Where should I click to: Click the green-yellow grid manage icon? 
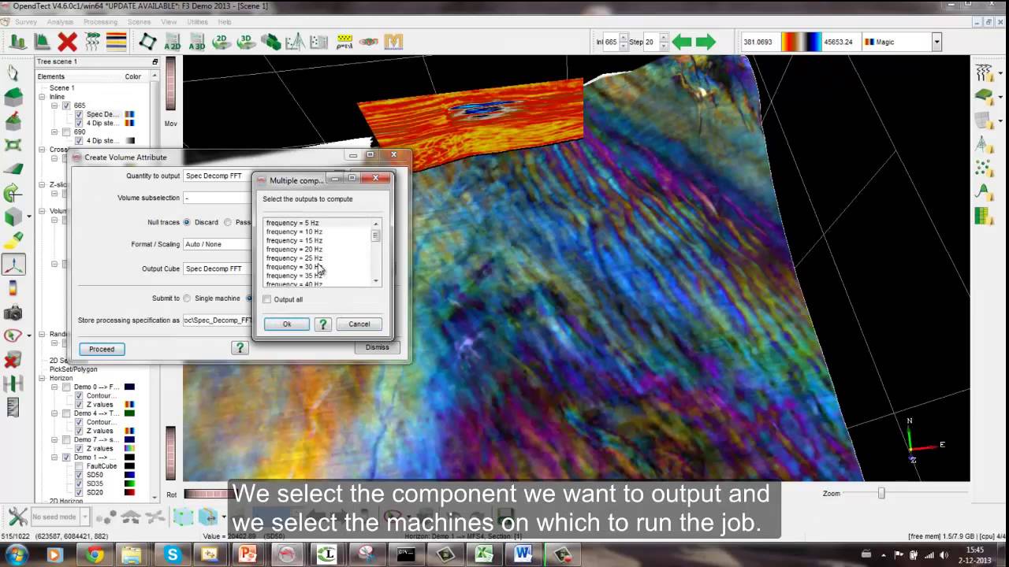(x=983, y=215)
